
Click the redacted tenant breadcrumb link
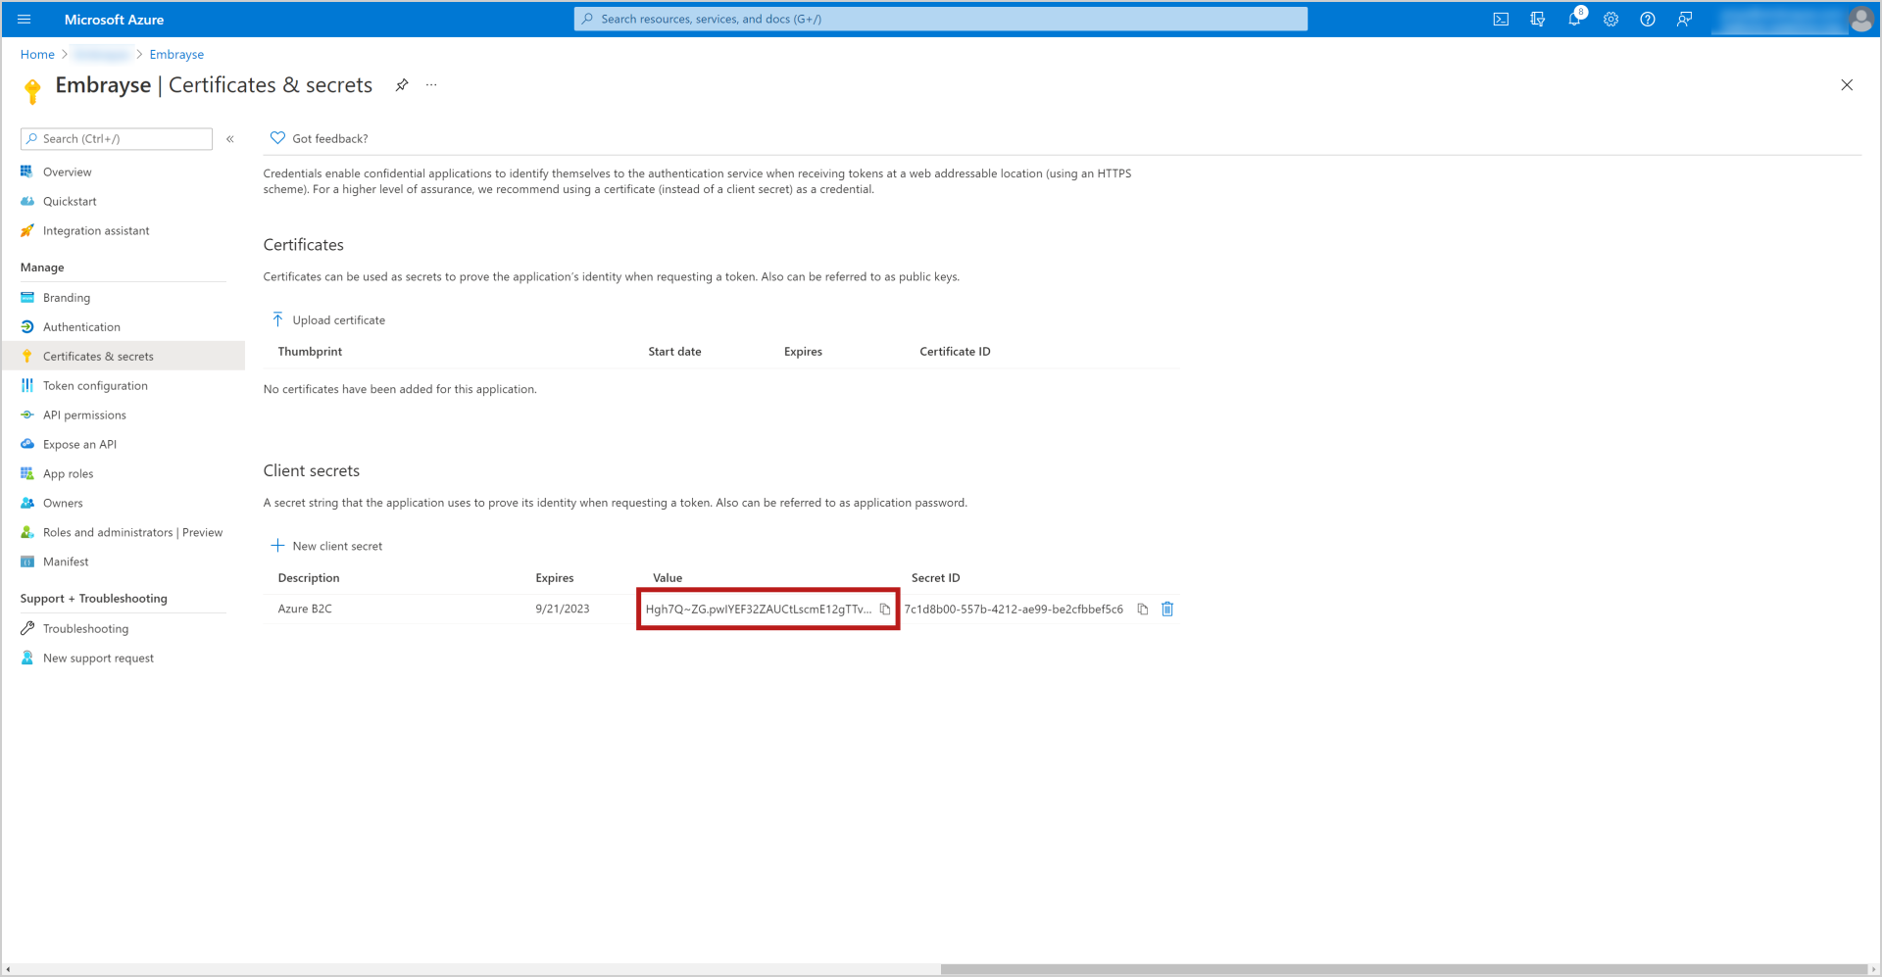tap(102, 55)
